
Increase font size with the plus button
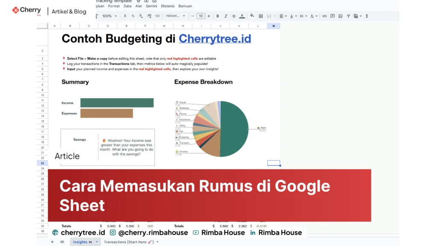point(209,16)
